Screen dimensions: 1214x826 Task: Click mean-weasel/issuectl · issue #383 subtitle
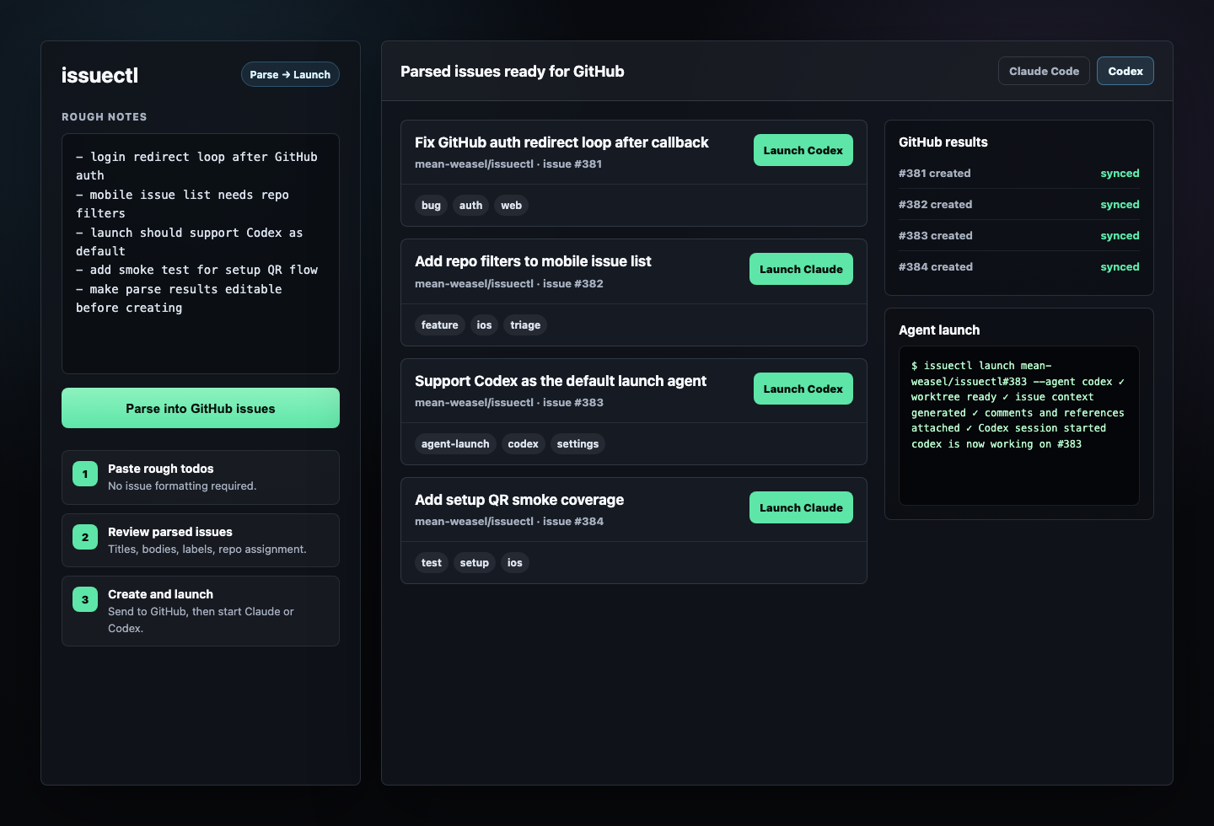[509, 402]
